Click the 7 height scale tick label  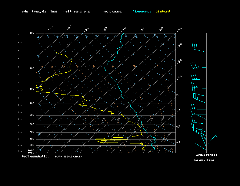click(x=19, y=105)
